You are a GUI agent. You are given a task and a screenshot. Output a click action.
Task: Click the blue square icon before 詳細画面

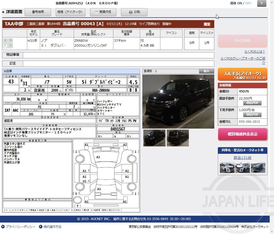[x=3, y=11]
